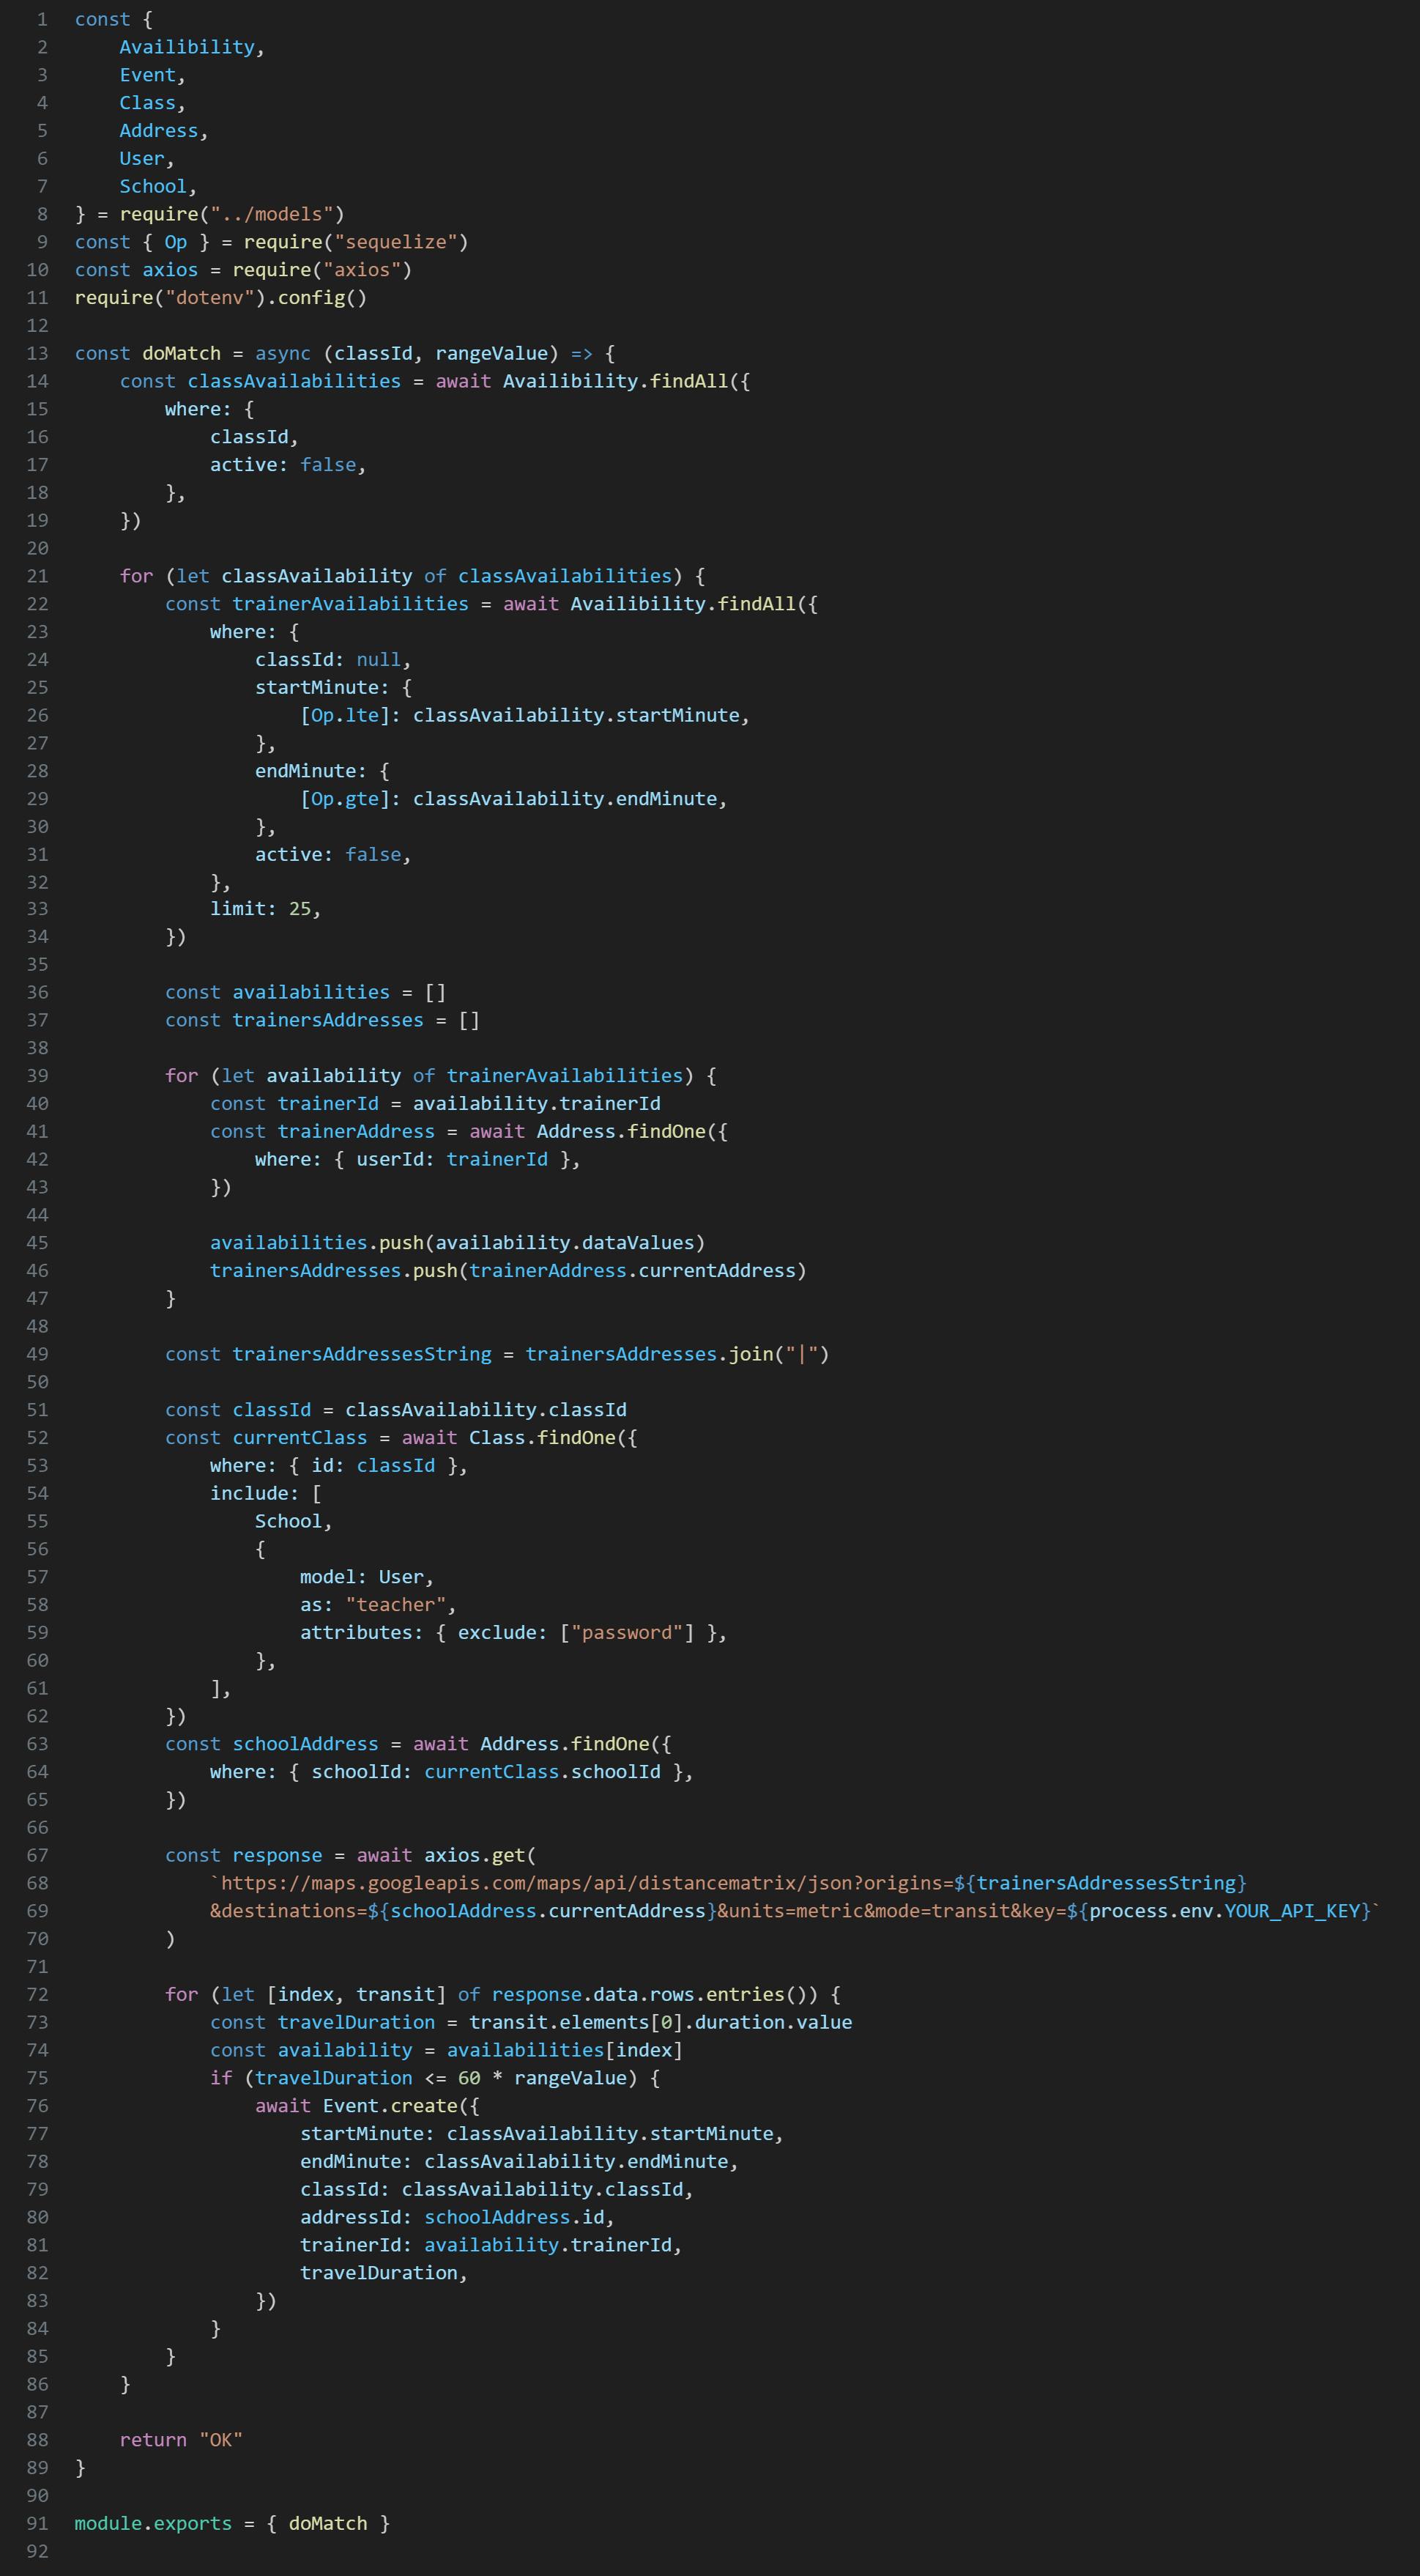The width and height of the screenshot is (1420, 2576).
Task: Click the "password" exclude string
Action: 627,1633
